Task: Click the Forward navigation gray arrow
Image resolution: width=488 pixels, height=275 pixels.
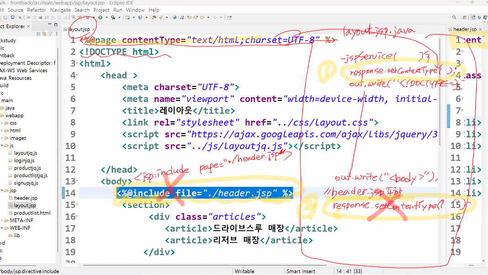Action: click(x=215, y=17)
